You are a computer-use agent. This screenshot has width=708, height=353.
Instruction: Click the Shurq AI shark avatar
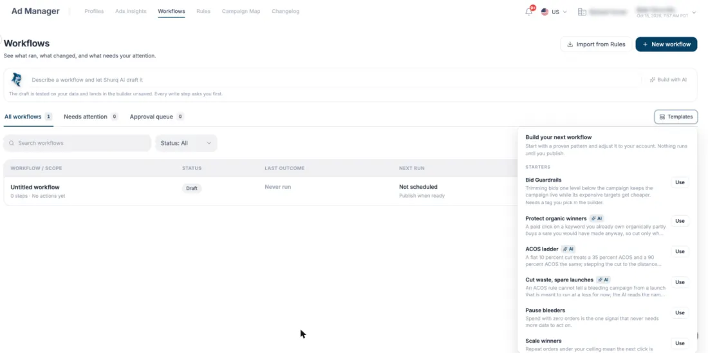[17, 79]
